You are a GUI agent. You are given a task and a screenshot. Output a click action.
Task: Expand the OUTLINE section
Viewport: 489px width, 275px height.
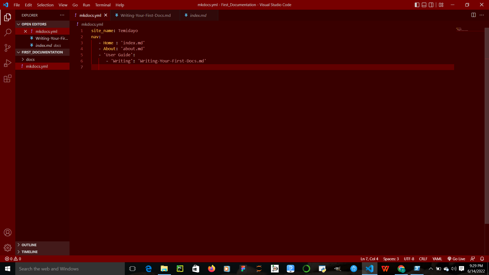(29, 245)
